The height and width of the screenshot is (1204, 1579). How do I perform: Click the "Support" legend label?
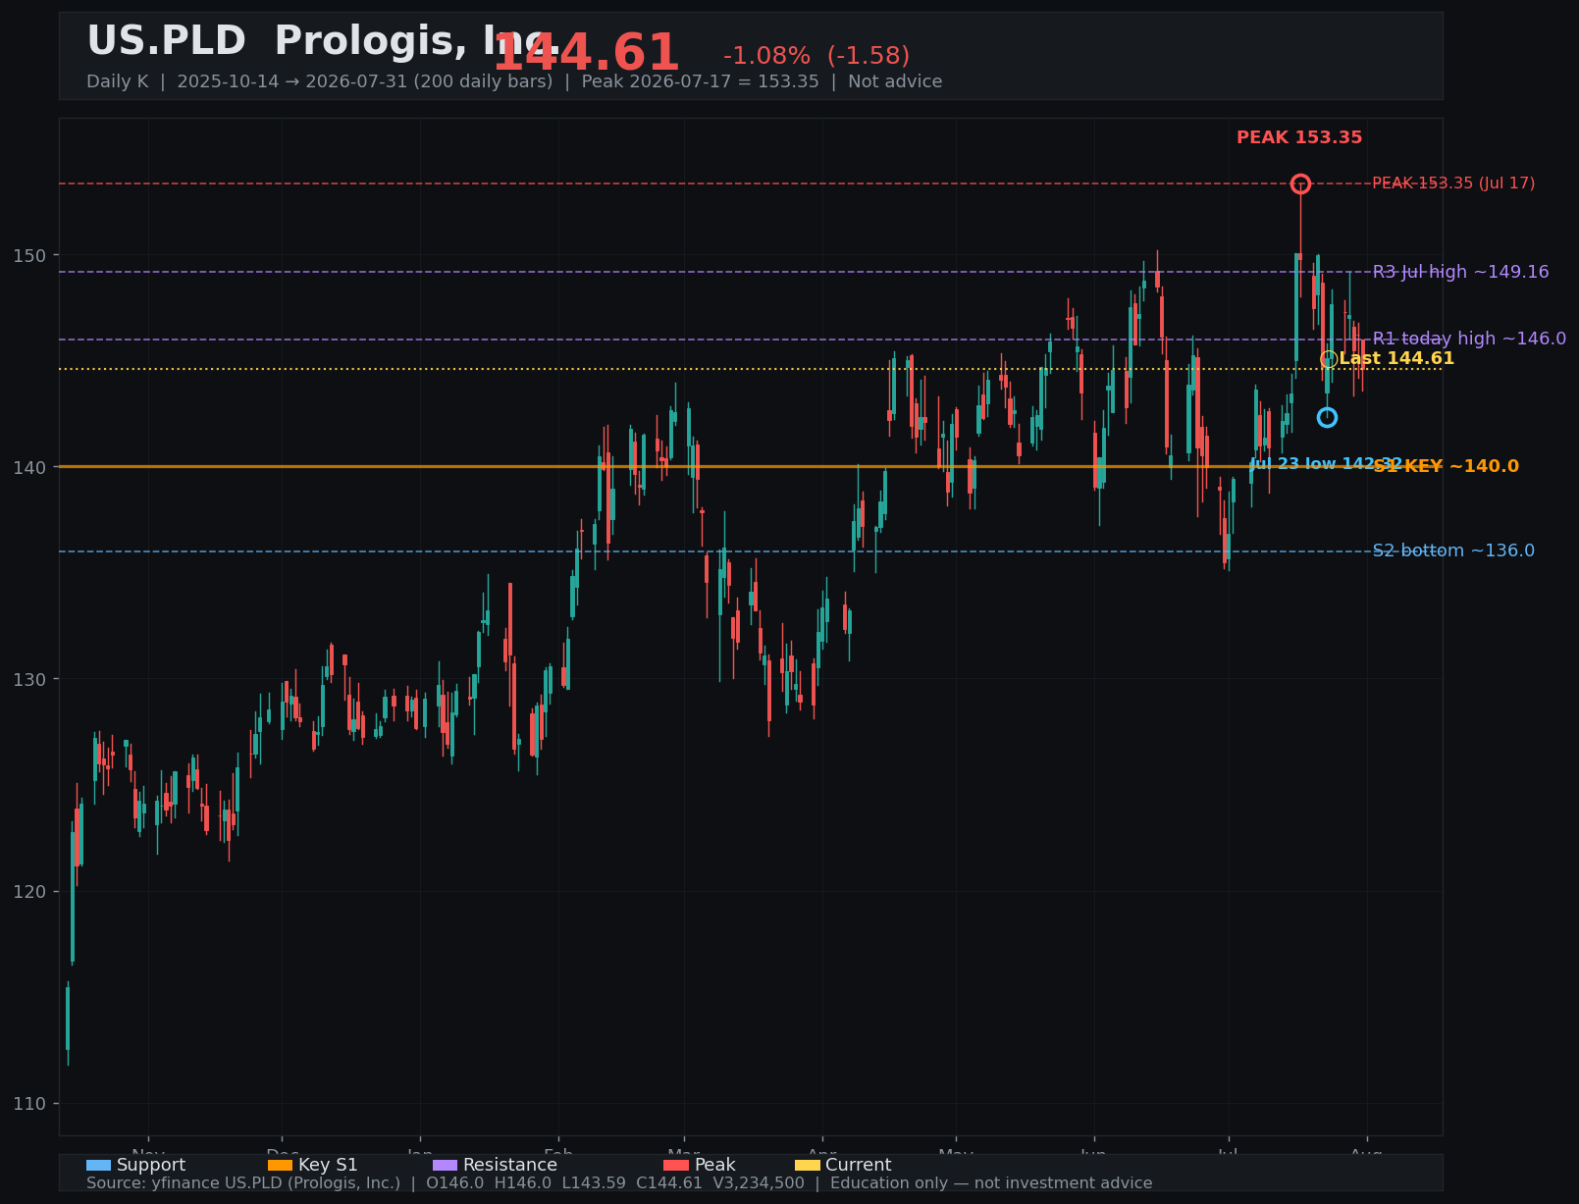(x=151, y=1166)
